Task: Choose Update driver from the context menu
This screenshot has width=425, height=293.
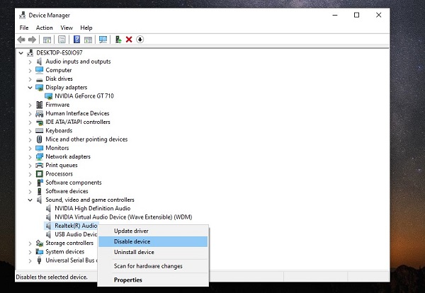Action: pos(131,231)
